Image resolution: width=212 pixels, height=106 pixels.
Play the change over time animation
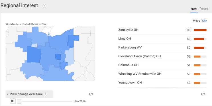13,101
